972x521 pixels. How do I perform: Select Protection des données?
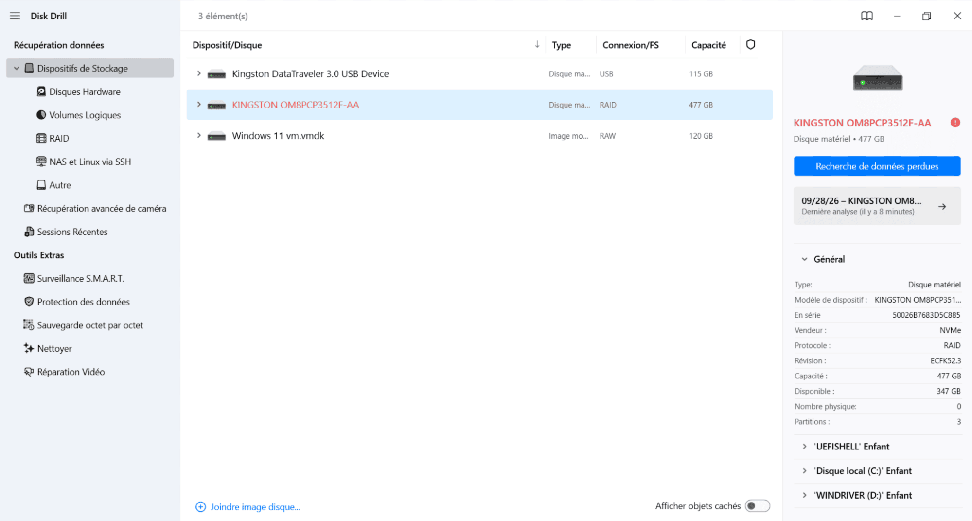(83, 302)
